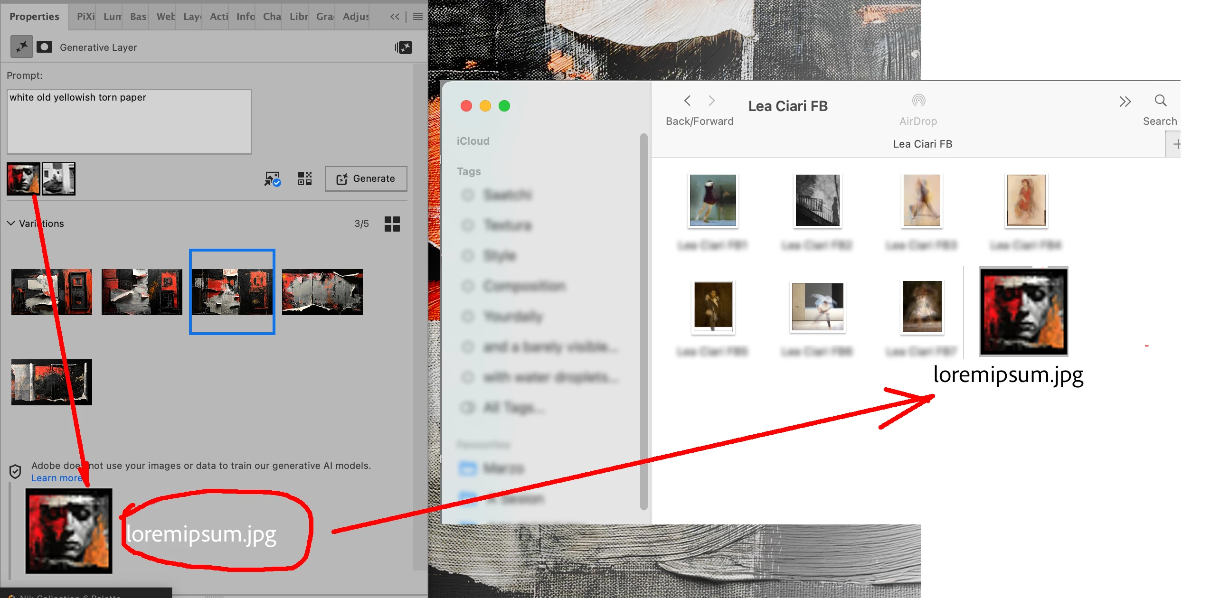Collapse the Variations section
Viewport: 1210px width, 598px height.
11,223
